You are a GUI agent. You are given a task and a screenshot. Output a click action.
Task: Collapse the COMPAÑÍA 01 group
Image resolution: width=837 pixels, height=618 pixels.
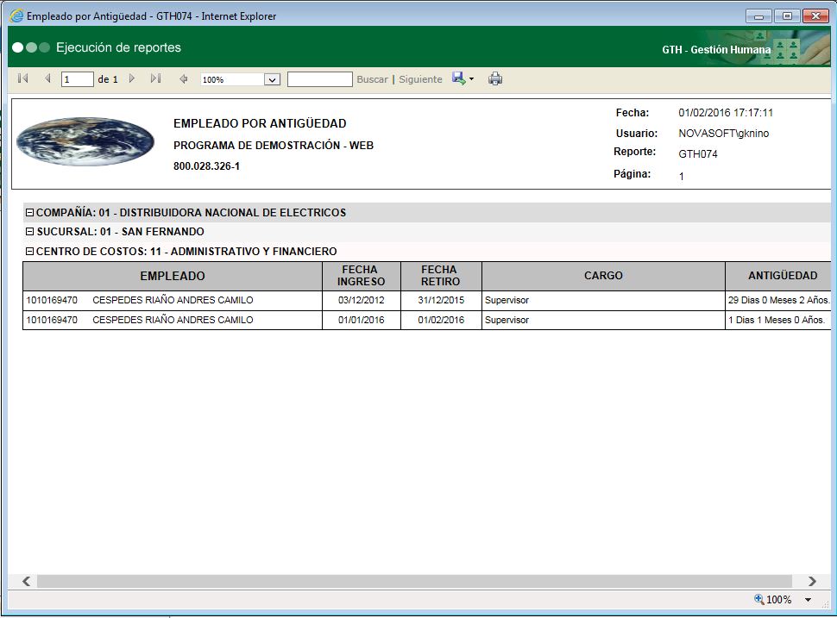(28, 213)
